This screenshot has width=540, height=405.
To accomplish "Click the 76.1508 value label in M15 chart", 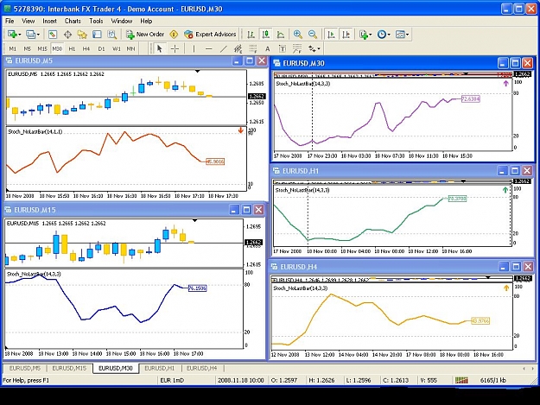I will click(197, 288).
